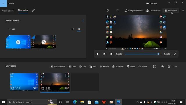Viewport: 186px width, 105px height.
Task: Redo the last undone edit
Action: [x=117, y=10]
